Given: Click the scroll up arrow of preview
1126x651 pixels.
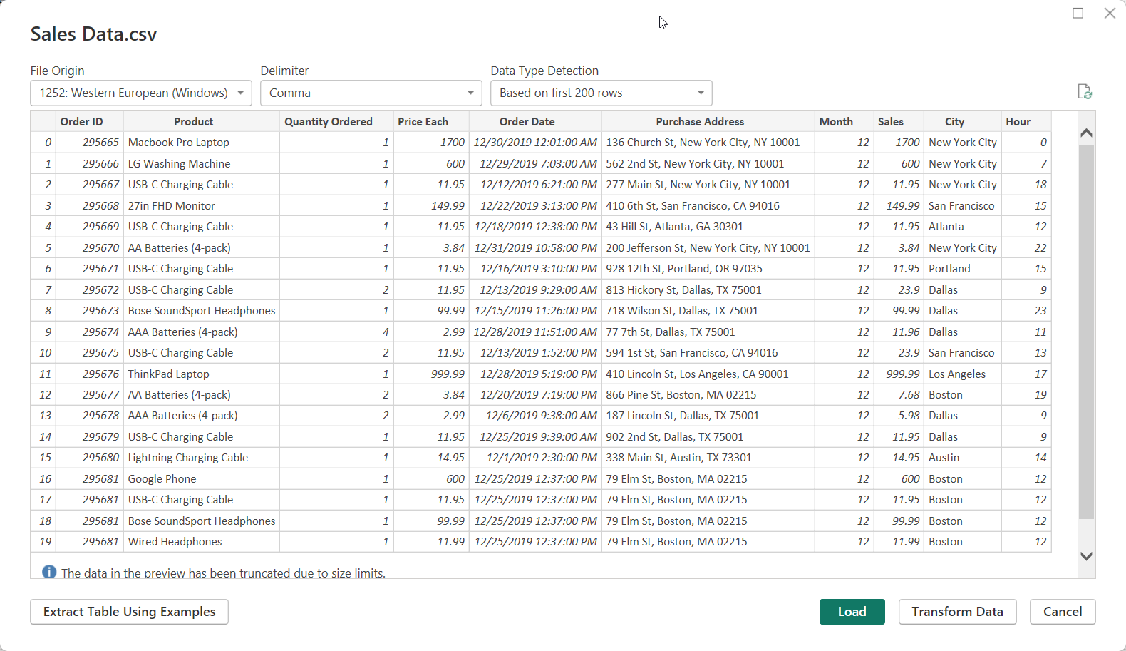Looking at the screenshot, I should click(x=1086, y=133).
